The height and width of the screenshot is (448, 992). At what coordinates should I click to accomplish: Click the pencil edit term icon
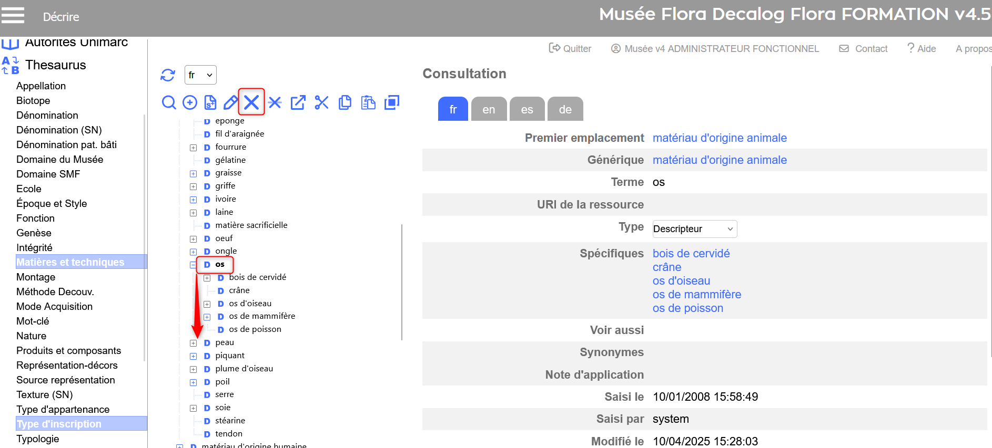point(230,102)
